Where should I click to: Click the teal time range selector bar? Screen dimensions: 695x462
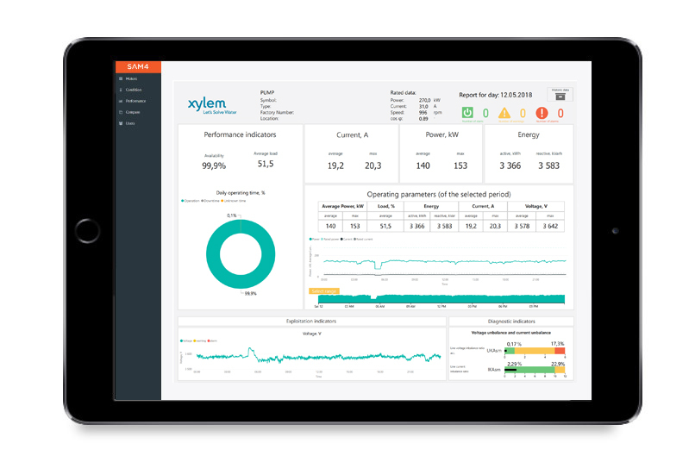(x=441, y=298)
